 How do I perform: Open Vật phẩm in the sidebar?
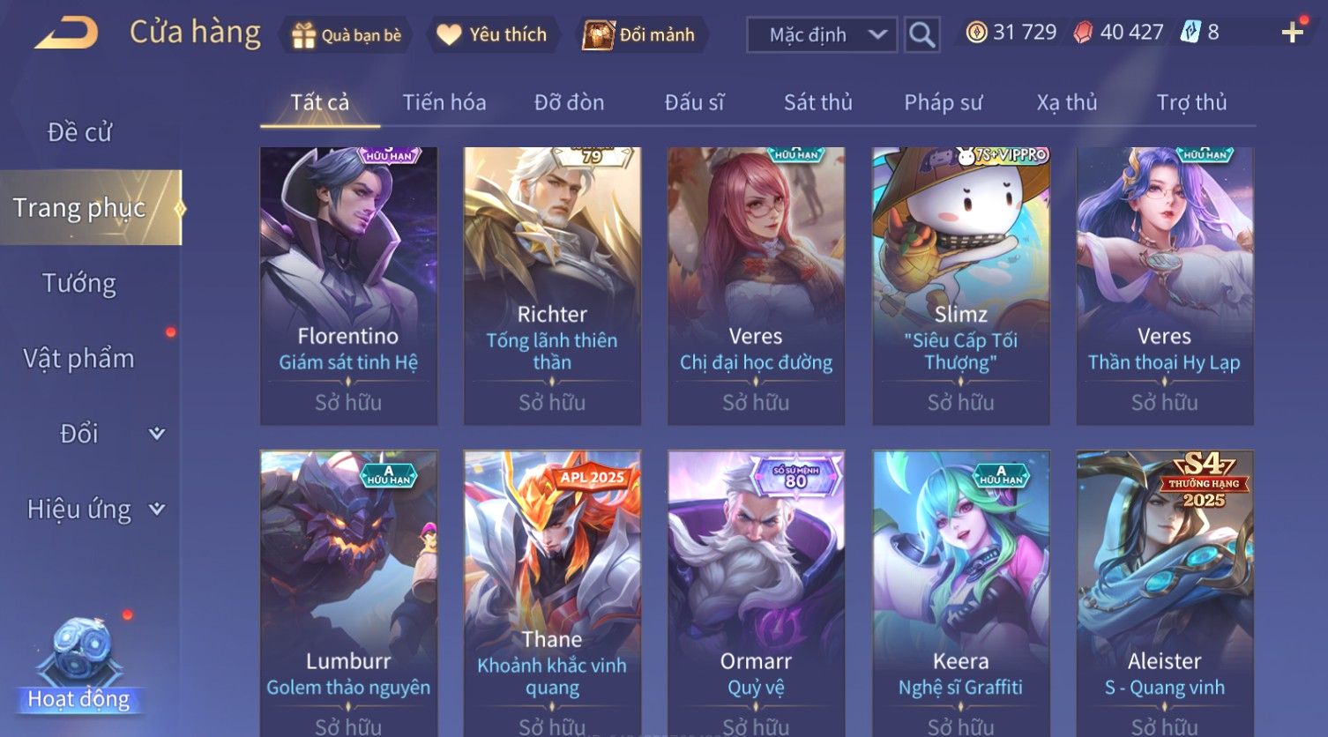point(79,359)
